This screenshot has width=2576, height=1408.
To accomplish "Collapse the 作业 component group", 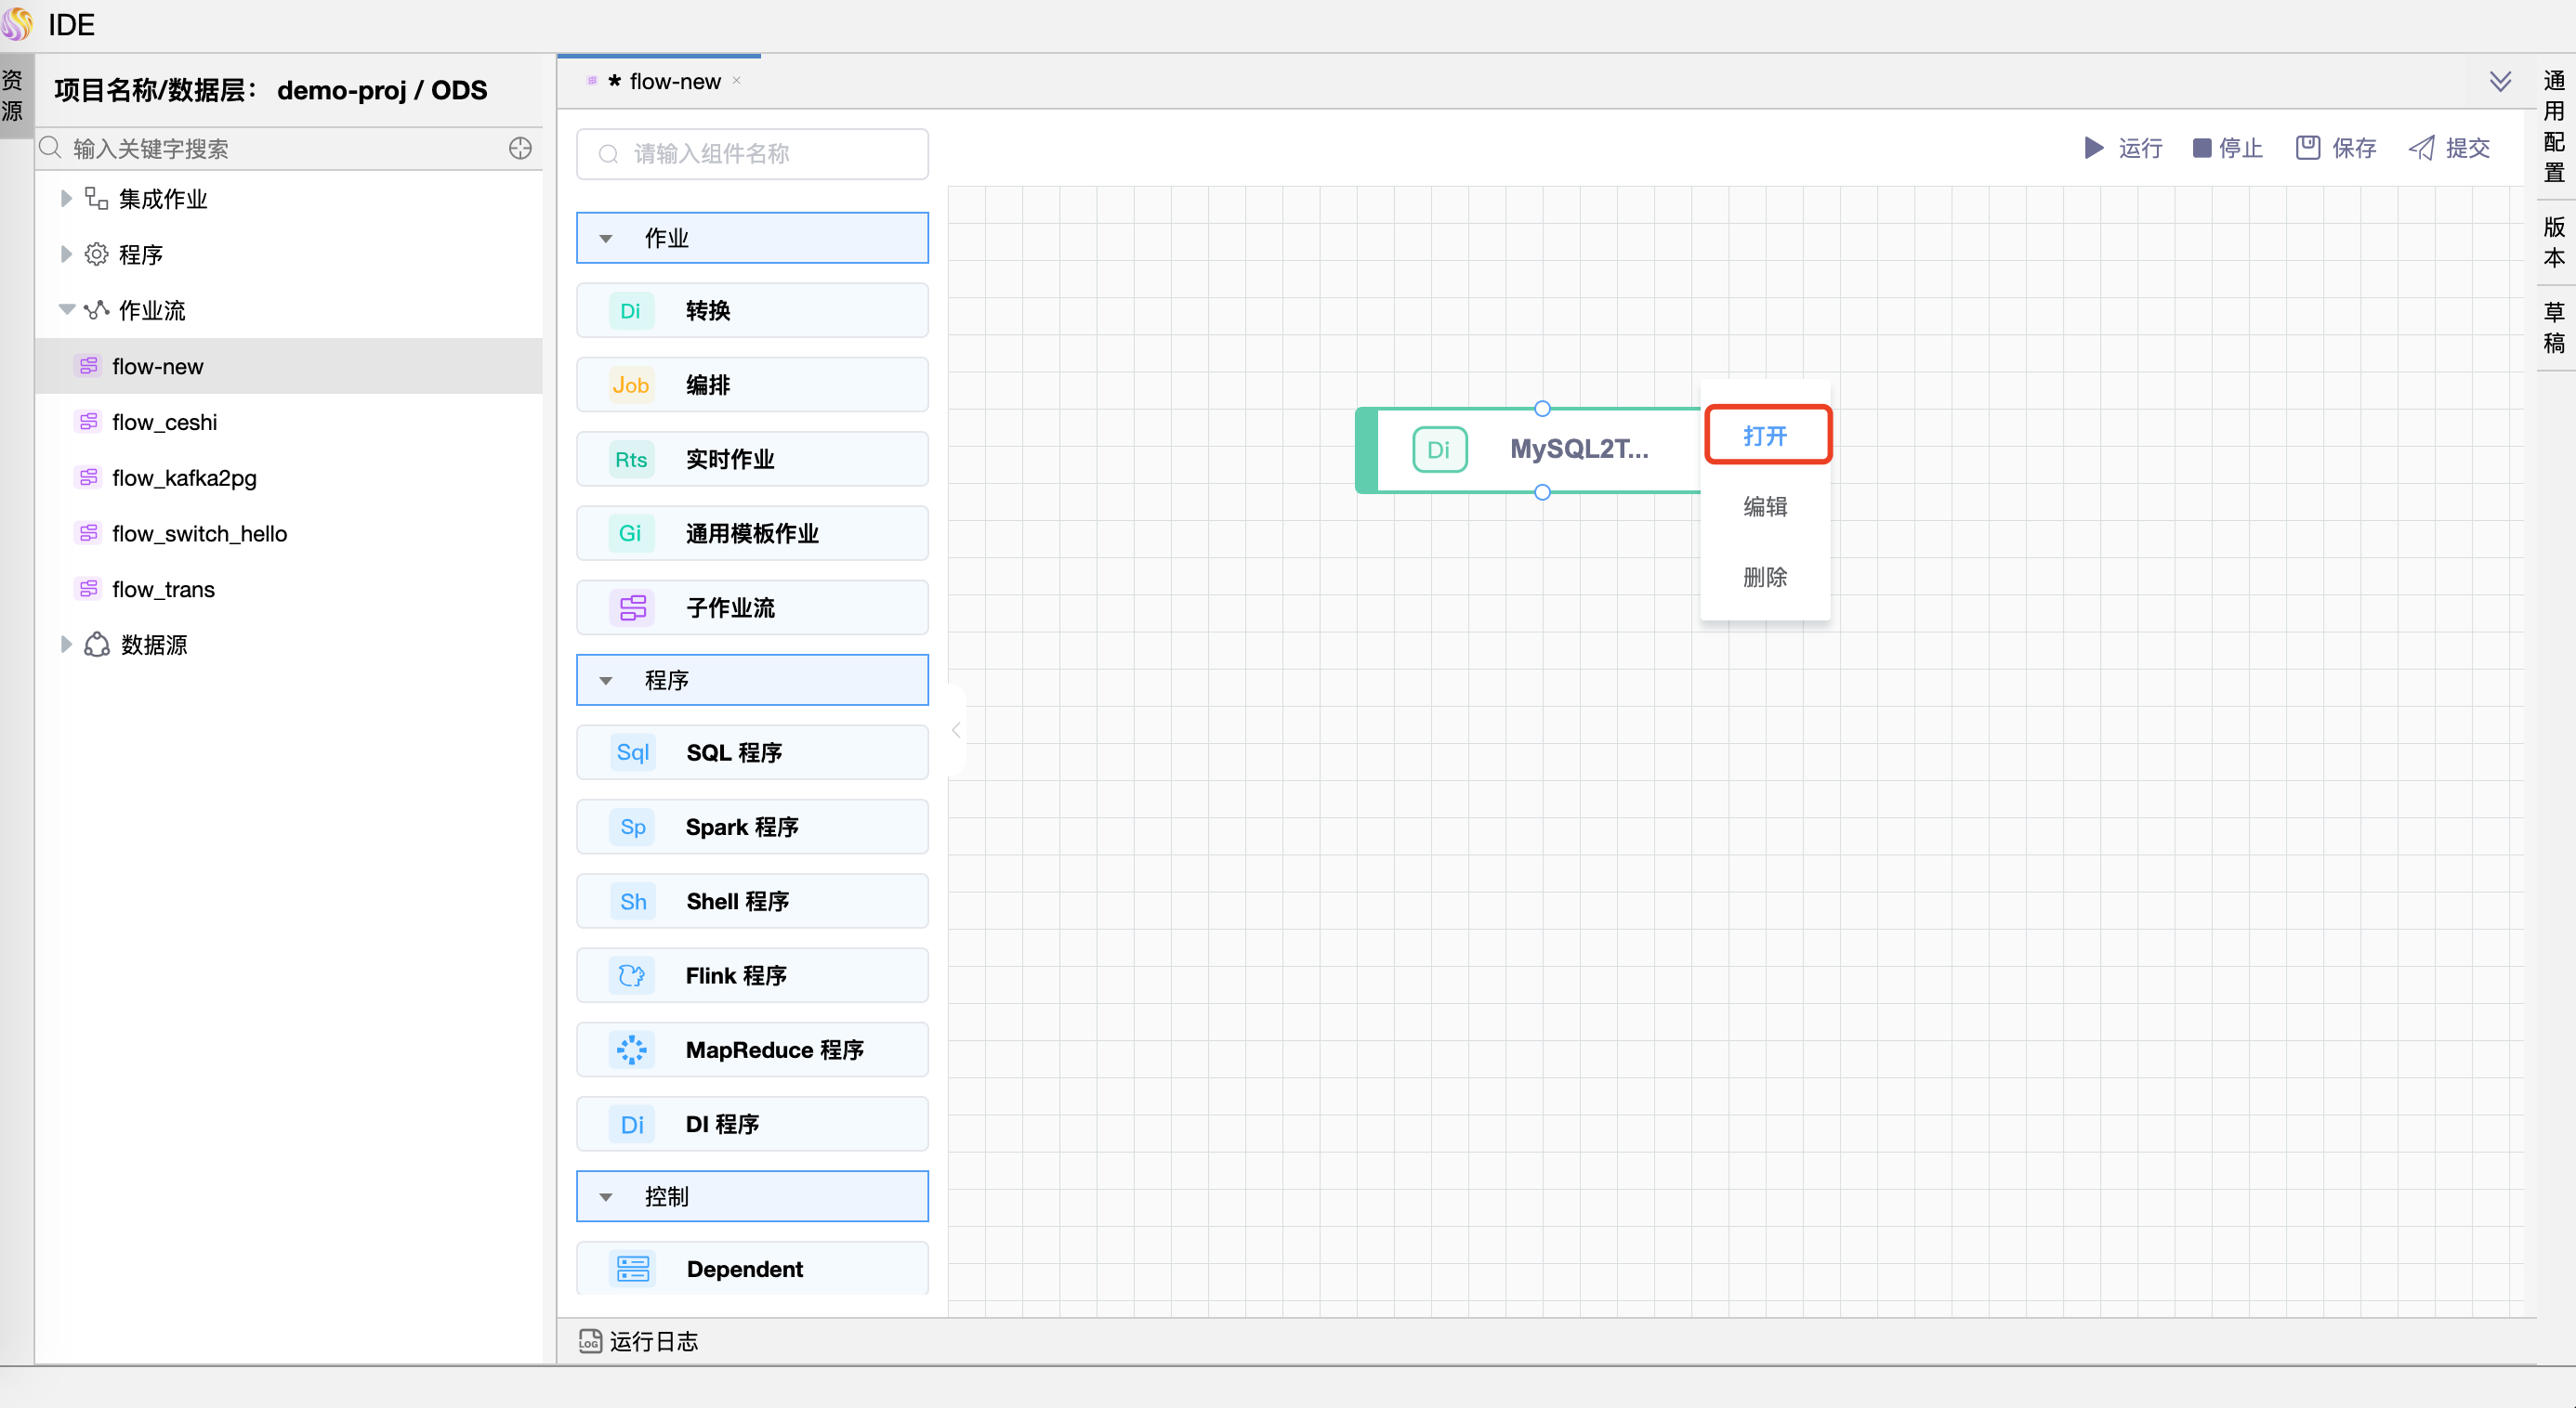I will (x=606, y=238).
